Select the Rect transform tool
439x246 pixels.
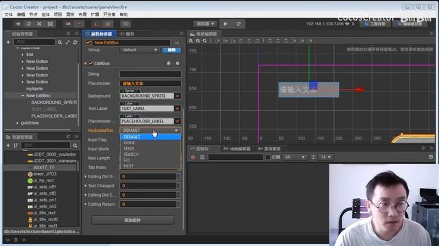50,24
